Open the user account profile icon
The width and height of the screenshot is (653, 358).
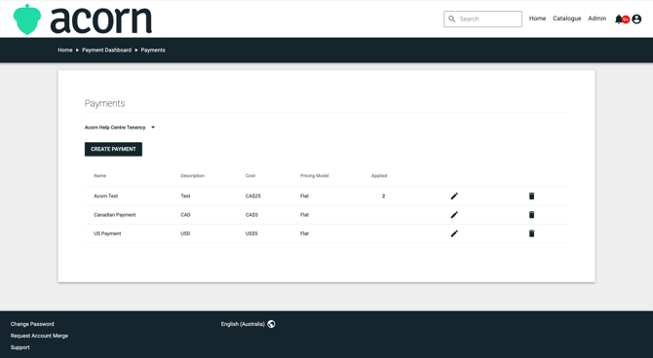[636, 19]
